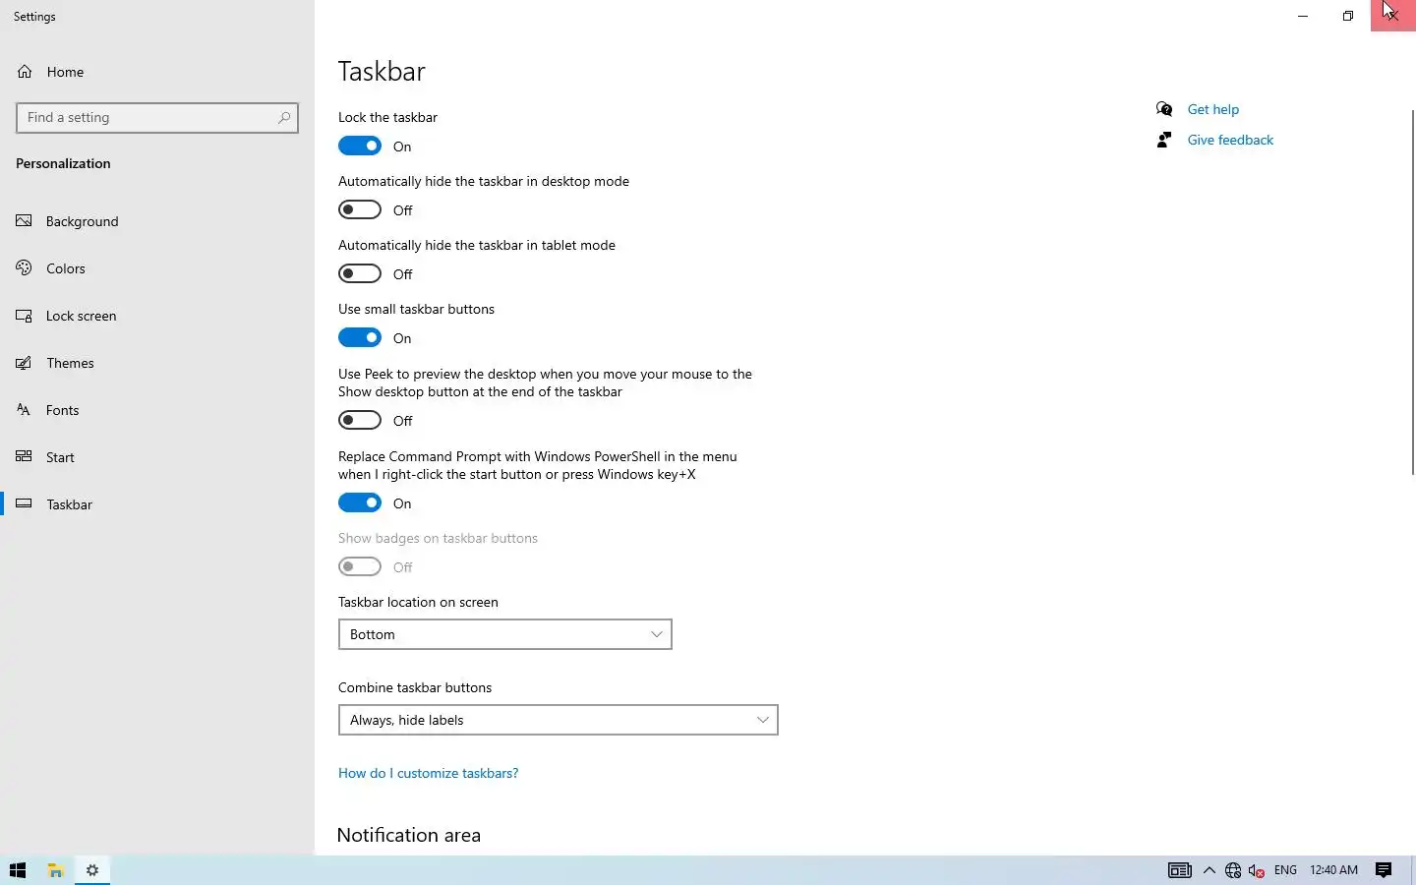The width and height of the screenshot is (1416, 885).
Task: Click the Themes brush icon
Action: click(x=25, y=363)
